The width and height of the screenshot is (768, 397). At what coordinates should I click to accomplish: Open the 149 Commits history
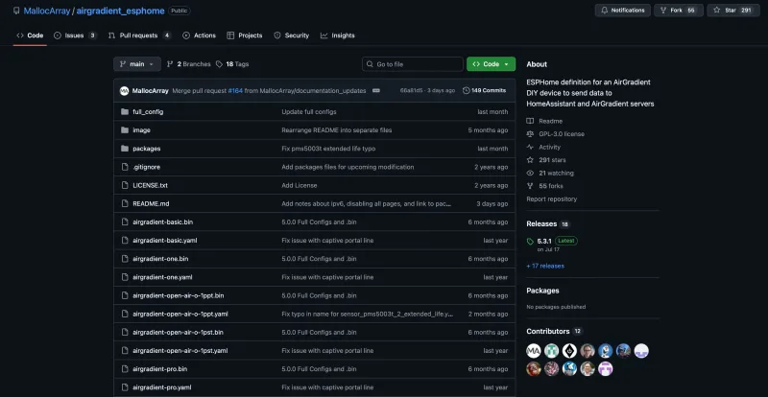pyautogui.click(x=484, y=90)
